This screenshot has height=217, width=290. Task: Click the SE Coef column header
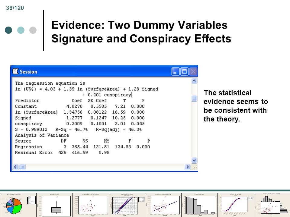(x=97, y=101)
